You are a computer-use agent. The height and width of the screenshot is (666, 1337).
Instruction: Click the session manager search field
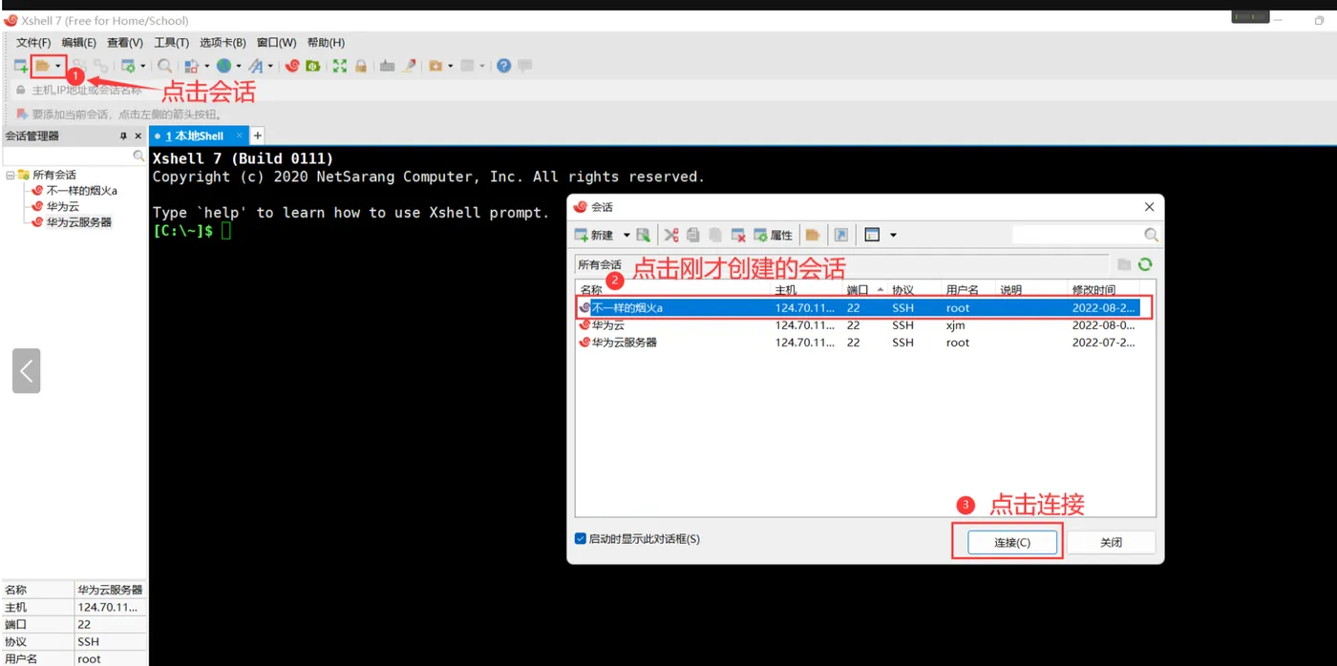tap(67, 156)
